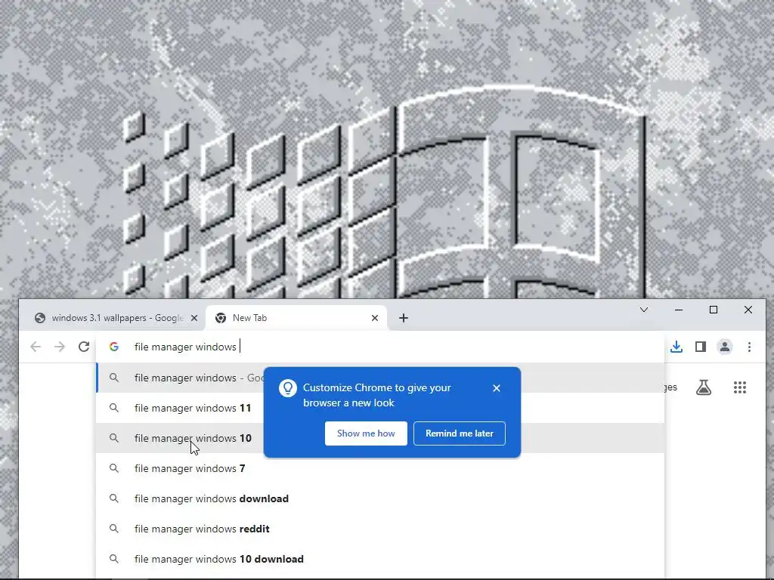Minimize the Chrome window

coord(679,310)
